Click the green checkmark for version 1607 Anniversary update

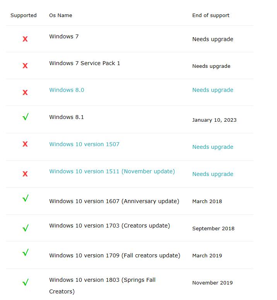(x=26, y=198)
